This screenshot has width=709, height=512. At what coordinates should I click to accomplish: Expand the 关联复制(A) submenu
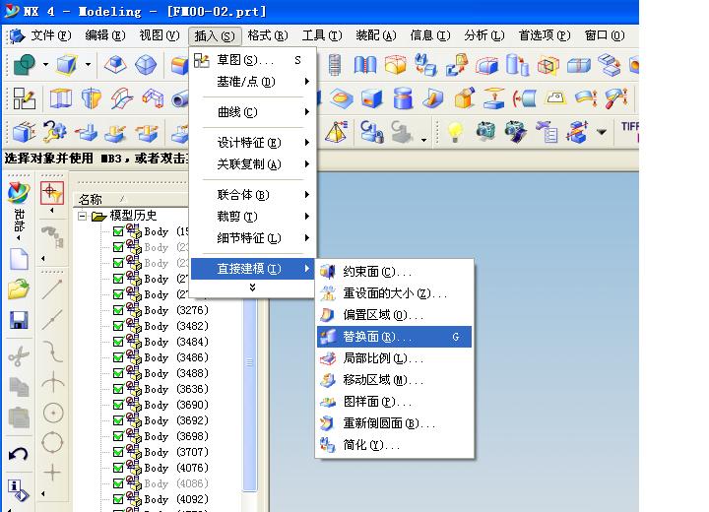(252, 164)
